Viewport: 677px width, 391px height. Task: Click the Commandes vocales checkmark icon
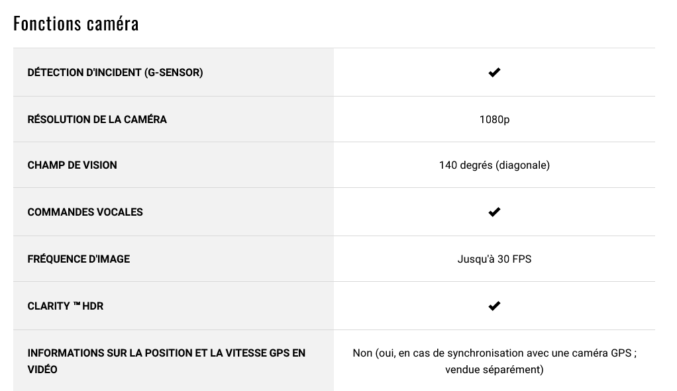[494, 212]
